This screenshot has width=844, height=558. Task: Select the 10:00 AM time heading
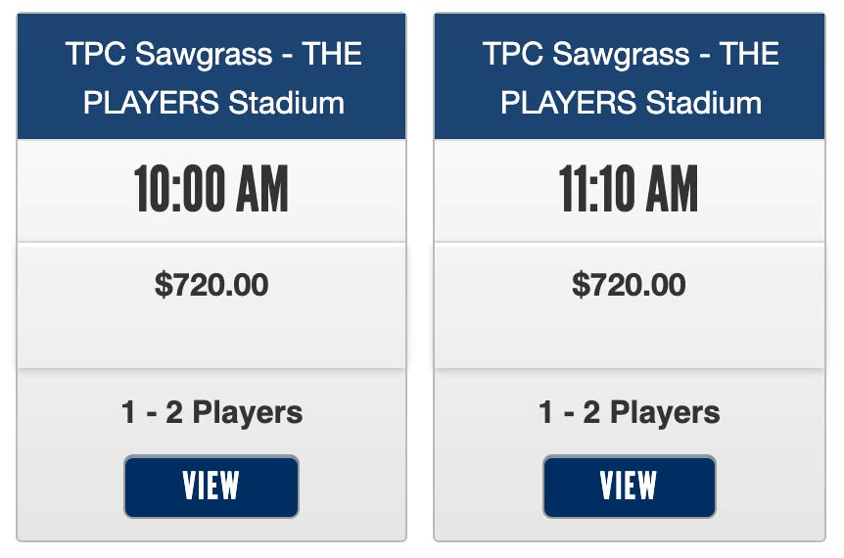pos(211,190)
